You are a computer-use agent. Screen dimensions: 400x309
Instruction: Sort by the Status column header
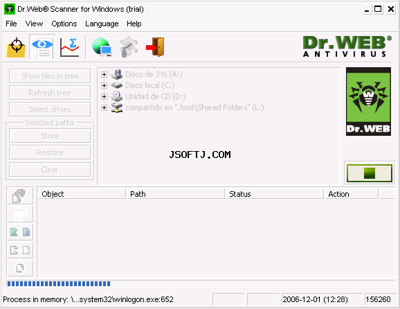pos(275,194)
